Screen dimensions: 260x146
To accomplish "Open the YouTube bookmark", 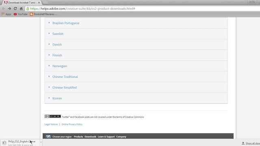I will 21,14.
